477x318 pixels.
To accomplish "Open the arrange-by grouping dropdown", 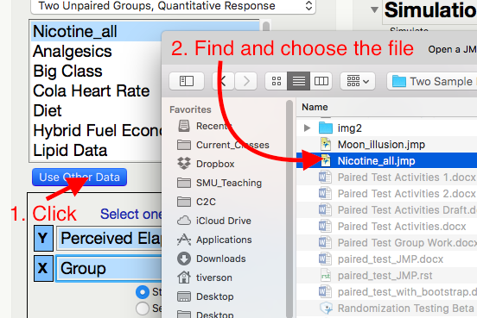I will tap(358, 81).
